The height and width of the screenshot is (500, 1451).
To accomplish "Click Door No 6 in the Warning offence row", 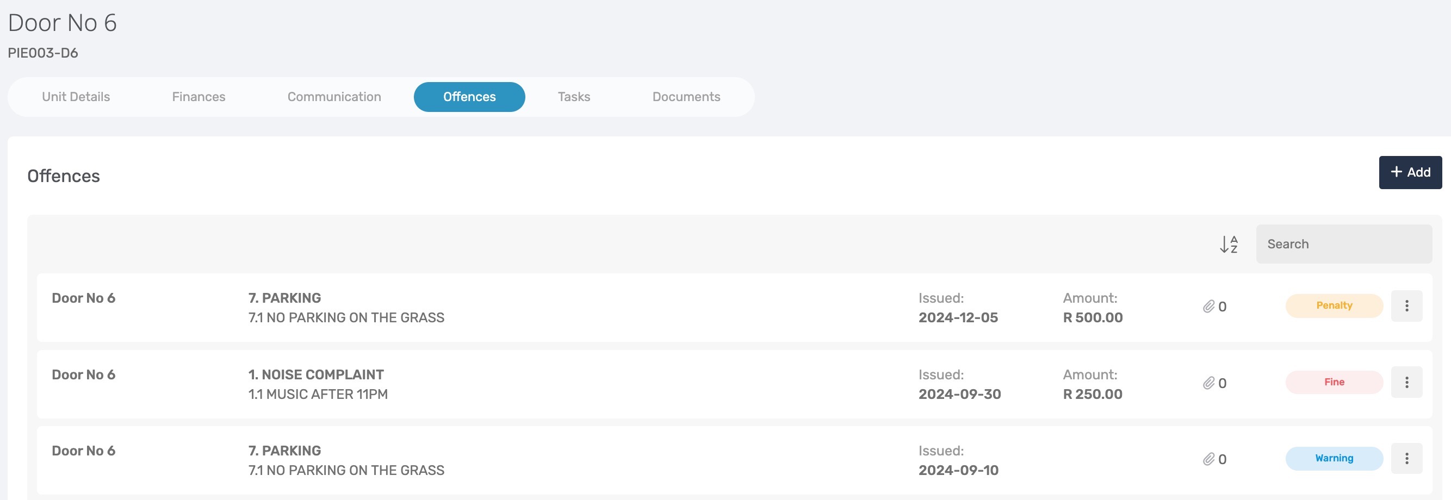I will click(x=83, y=451).
